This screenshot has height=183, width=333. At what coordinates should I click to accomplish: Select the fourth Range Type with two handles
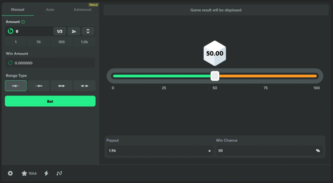click(x=84, y=86)
